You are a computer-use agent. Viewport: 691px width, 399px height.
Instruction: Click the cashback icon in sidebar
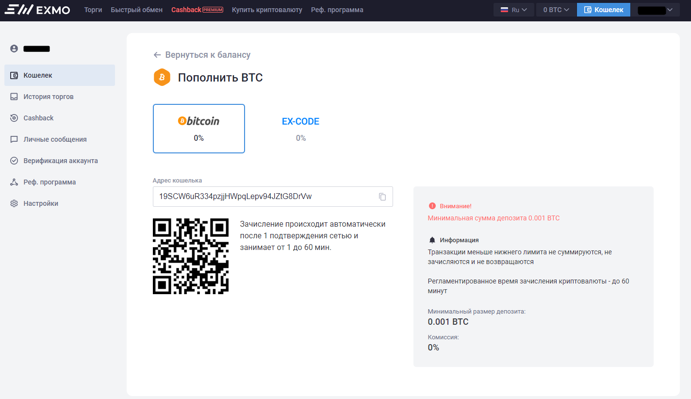point(14,118)
